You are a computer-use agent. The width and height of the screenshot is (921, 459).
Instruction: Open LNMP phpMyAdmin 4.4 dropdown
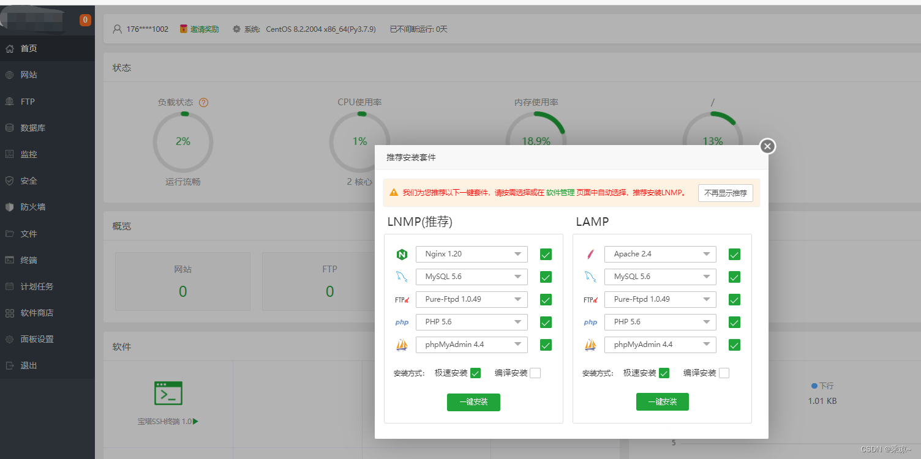(472, 345)
